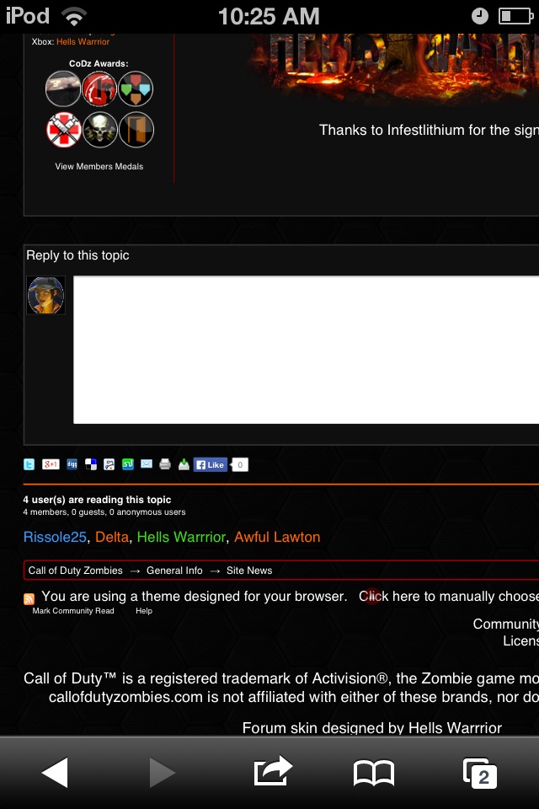This screenshot has height=809, width=539.
Task: Open the Help link in footer
Action: 144,611
